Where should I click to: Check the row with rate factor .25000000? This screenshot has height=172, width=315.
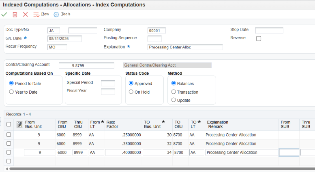coord(9,135)
